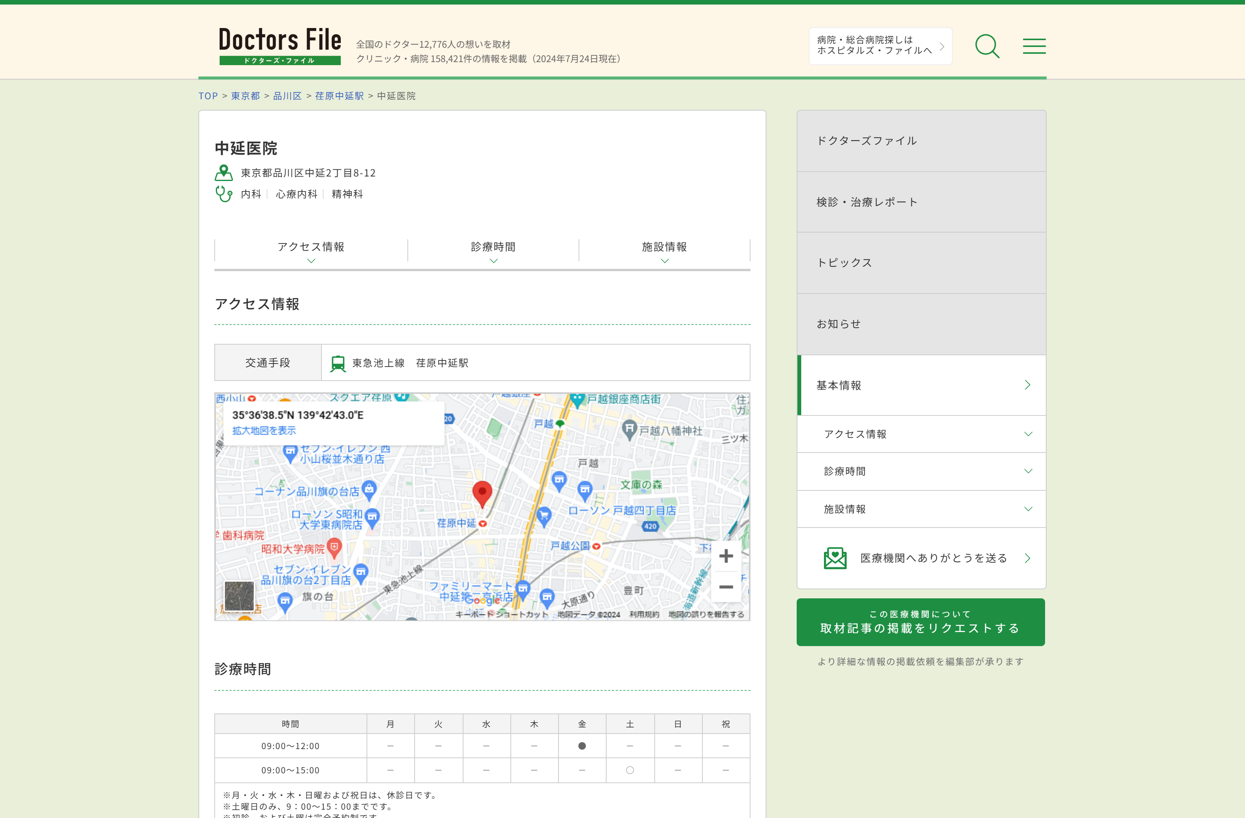
Task: Open the search magnifier icon in header
Action: (x=987, y=46)
